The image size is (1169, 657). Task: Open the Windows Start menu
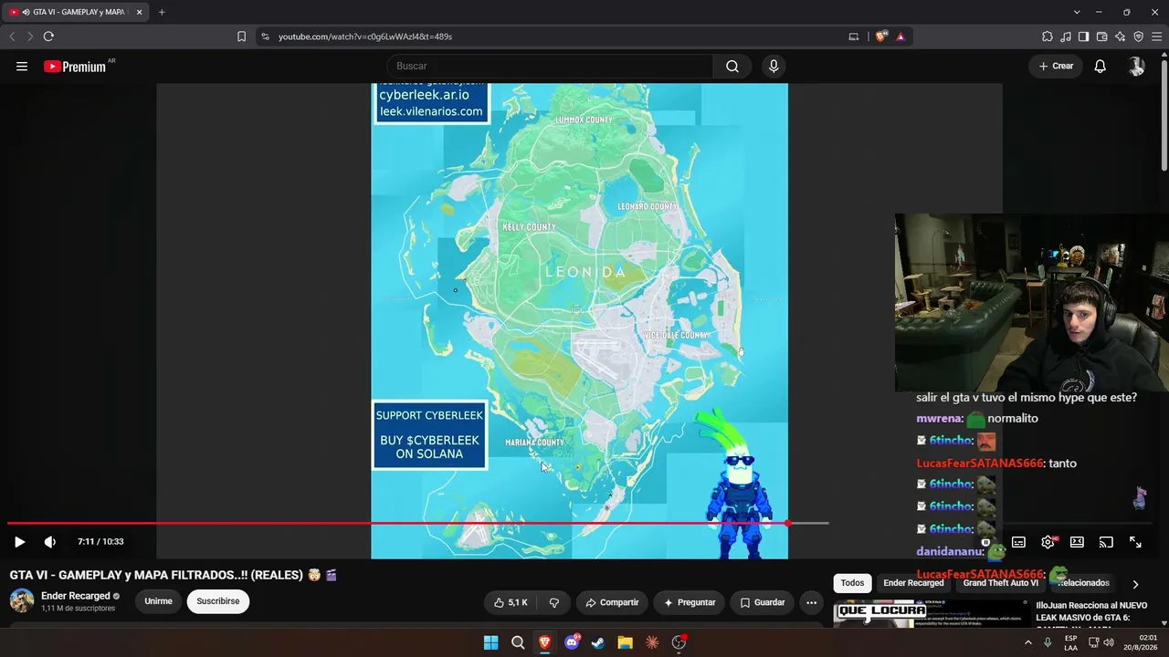tap(491, 642)
